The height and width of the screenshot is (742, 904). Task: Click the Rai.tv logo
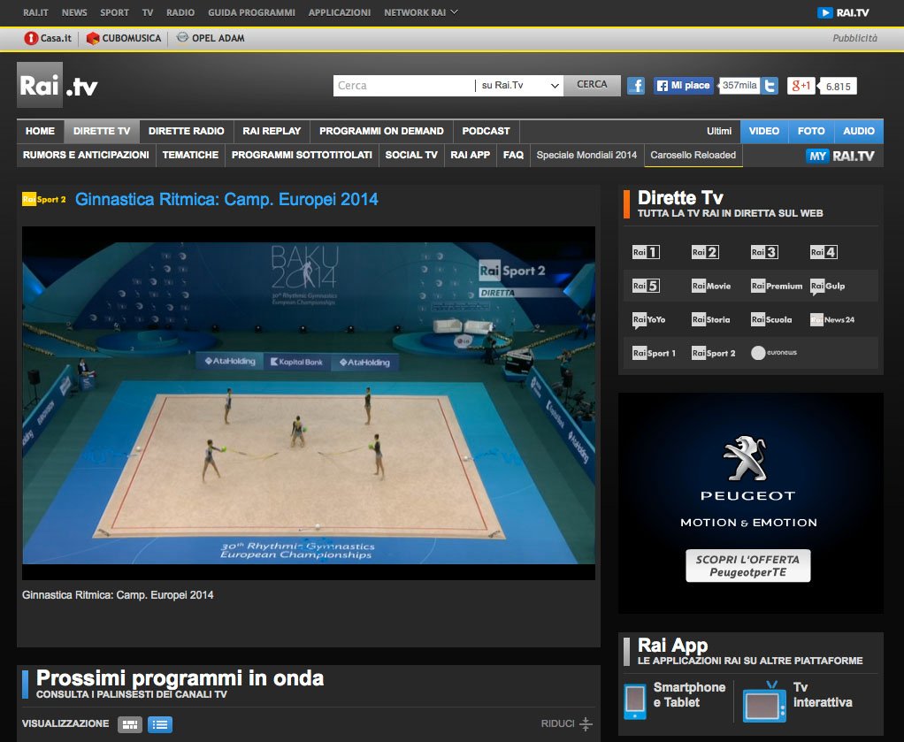pyautogui.click(x=57, y=85)
